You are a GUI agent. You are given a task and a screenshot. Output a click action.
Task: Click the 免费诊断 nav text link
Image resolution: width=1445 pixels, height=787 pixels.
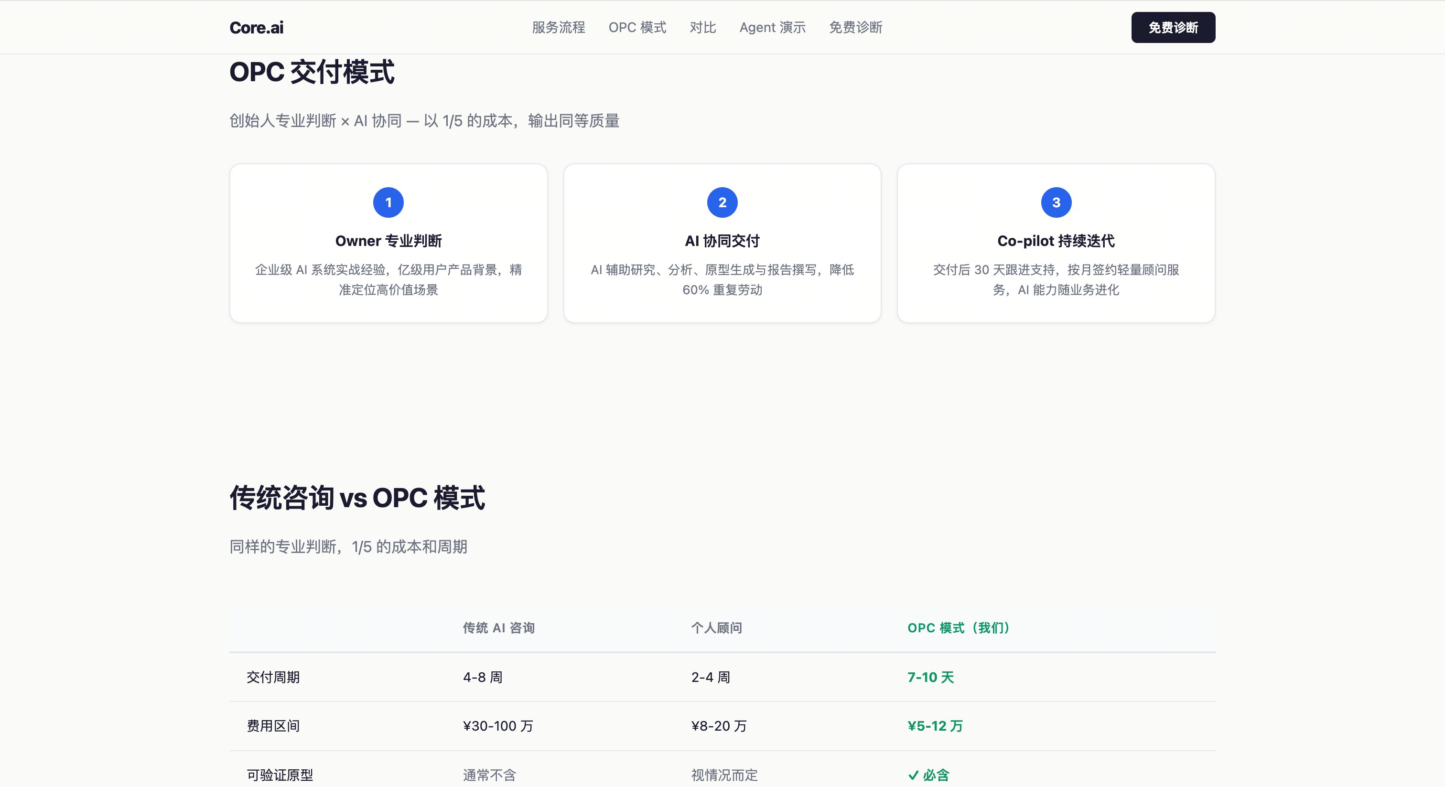tap(855, 28)
